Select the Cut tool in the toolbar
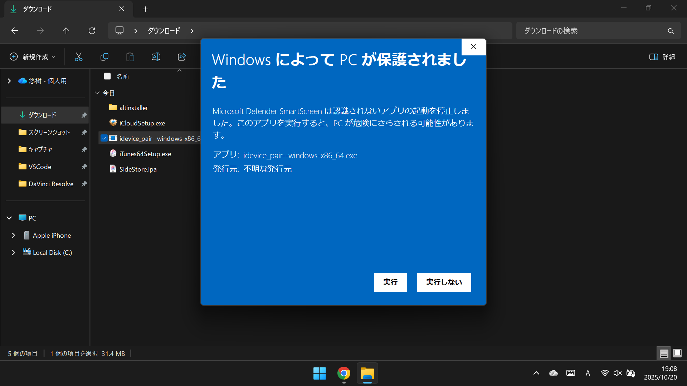Viewport: 687px width, 386px height. point(78,57)
